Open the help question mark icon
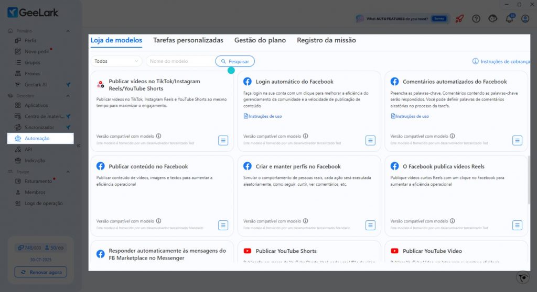537x292 pixels. pyautogui.click(x=476, y=19)
